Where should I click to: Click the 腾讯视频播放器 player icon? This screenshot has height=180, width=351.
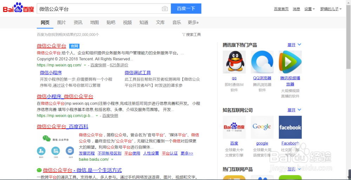(x=290, y=62)
